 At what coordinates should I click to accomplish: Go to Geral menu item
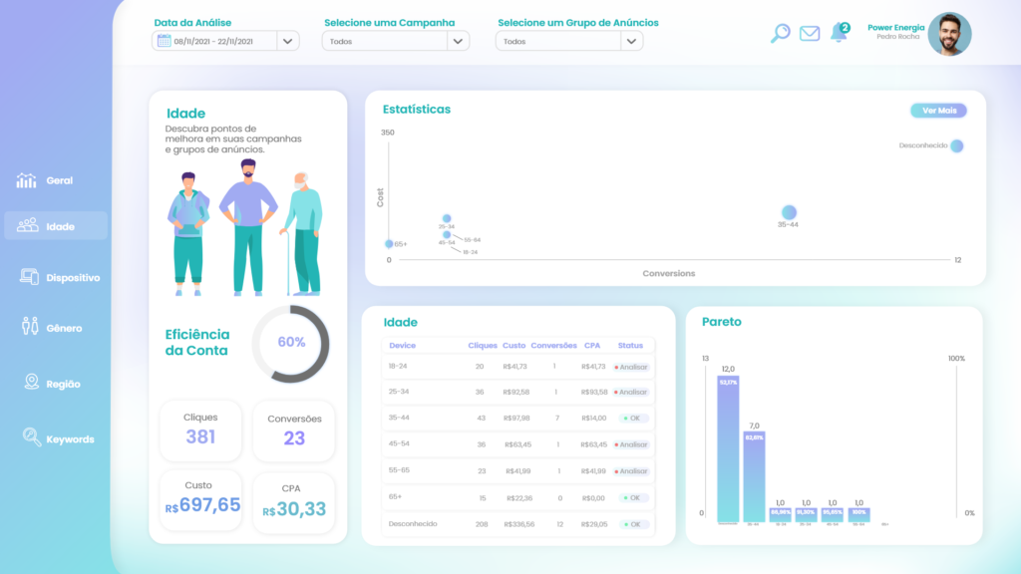tap(59, 180)
